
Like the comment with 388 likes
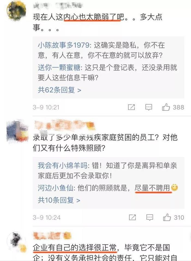[166, 107]
